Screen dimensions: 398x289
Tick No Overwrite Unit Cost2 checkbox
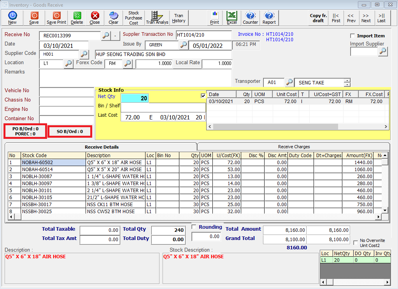click(x=356, y=243)
